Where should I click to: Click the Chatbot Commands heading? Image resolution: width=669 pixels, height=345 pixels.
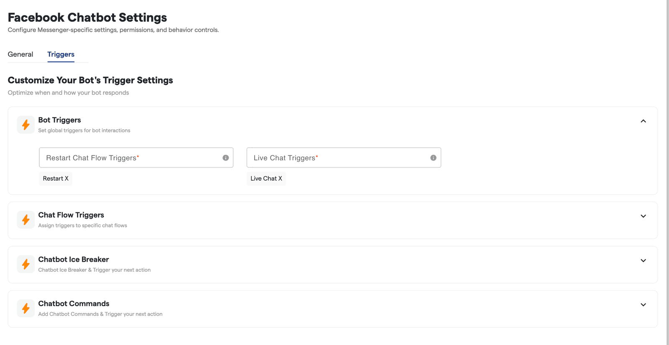tap(74, 304)
